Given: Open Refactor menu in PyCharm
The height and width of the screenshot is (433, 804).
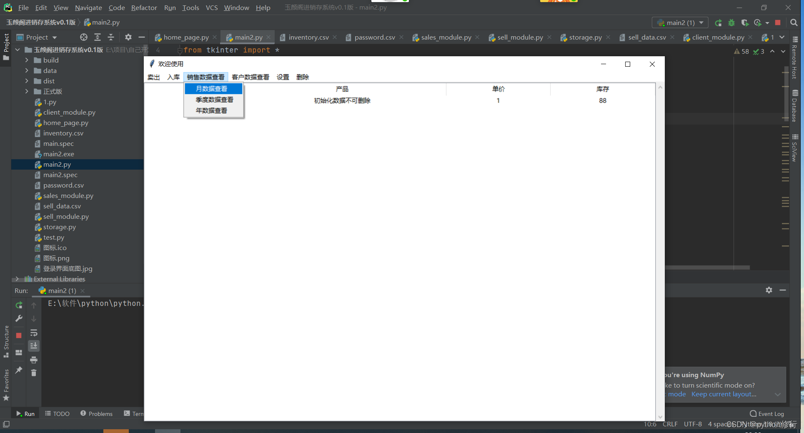Looking at the screenshot, I should pyautogui.click(x=144, y=8).
